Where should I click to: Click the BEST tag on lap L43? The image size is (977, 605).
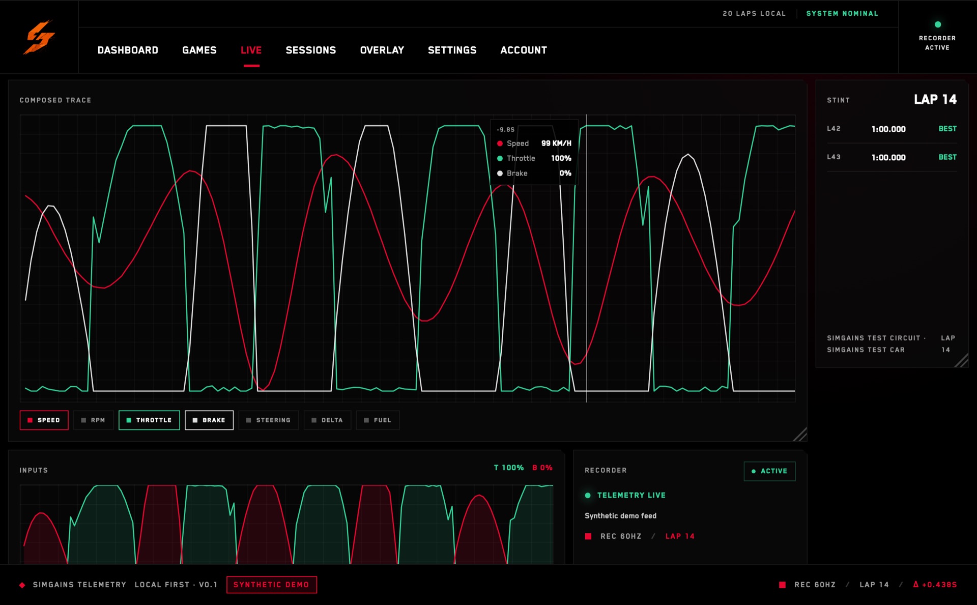947,157
